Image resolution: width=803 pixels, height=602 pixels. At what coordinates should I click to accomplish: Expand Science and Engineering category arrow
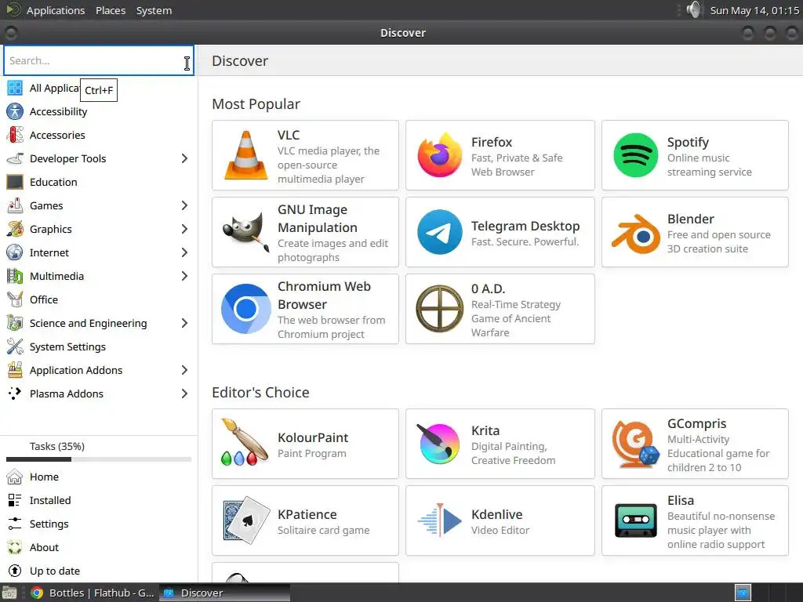click(184, 323)
